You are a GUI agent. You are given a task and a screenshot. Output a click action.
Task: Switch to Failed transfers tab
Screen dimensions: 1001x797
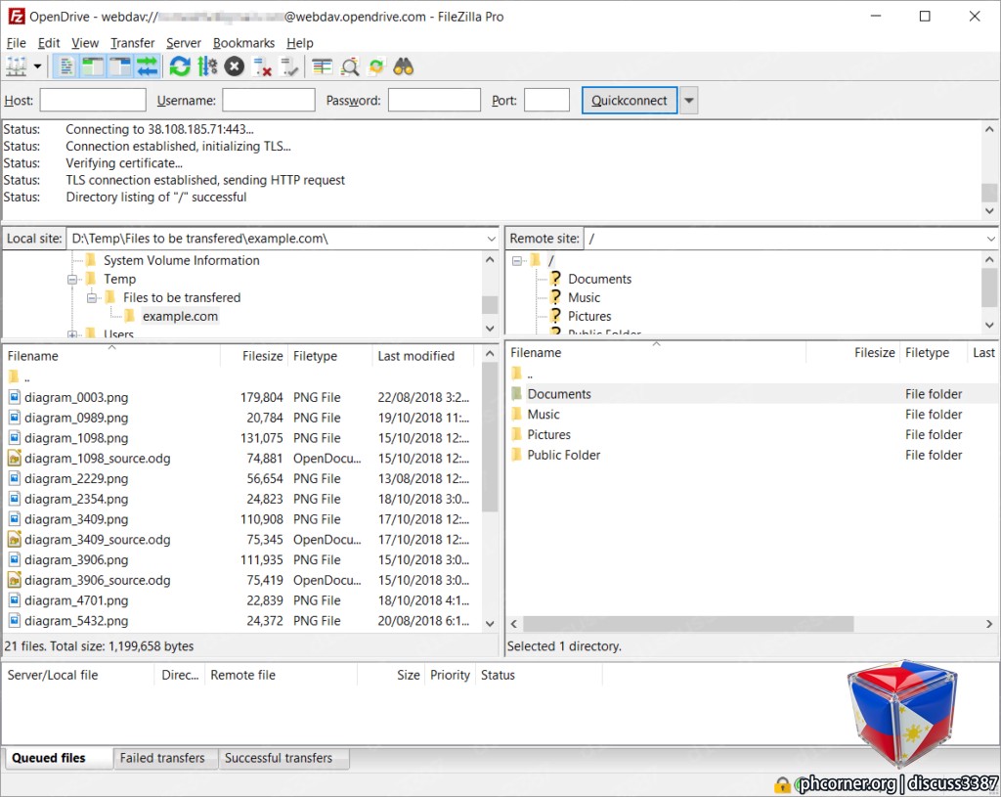point(162,758)
